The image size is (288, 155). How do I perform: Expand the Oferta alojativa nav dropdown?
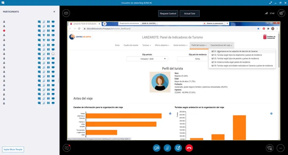tap(162, 45)
